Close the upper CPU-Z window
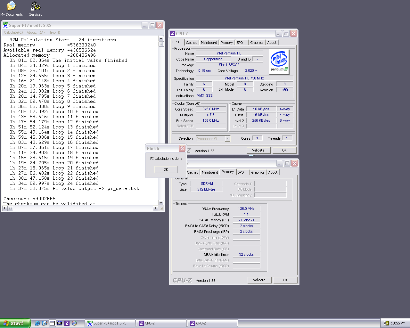Screen dimensions: 410x328 pyautogui.click(x=293, y=33)
